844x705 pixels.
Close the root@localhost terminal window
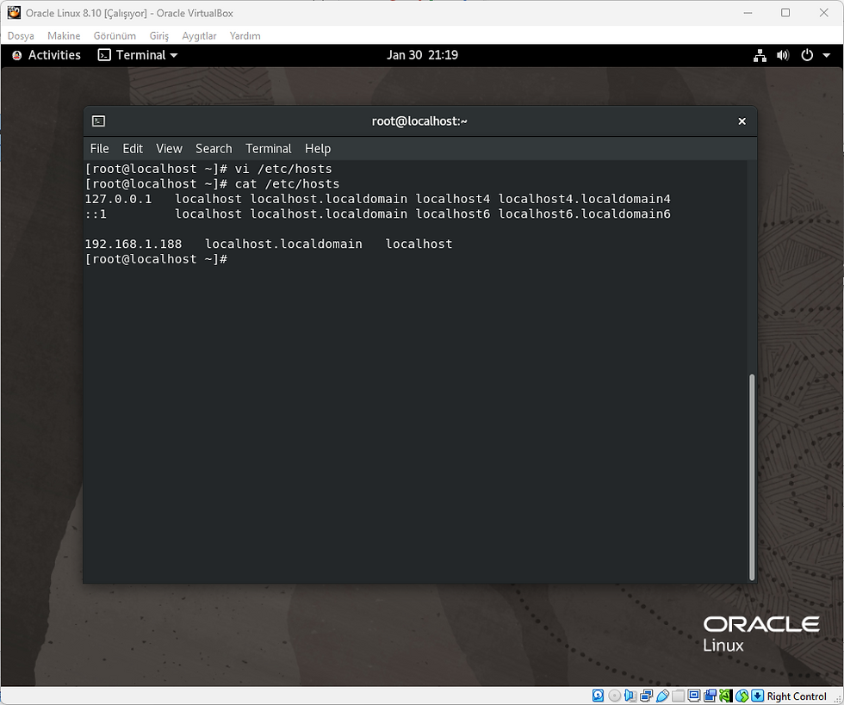click(x=742, y=121)
